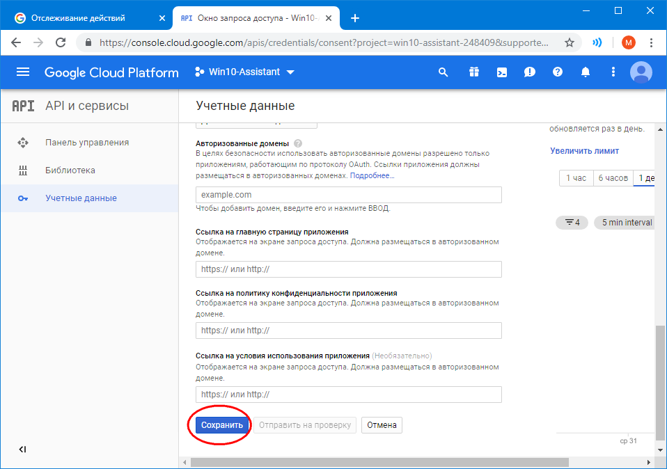Collapse the left sidebar panel
The image size is (667, 469).
click(x=22, y=450)
